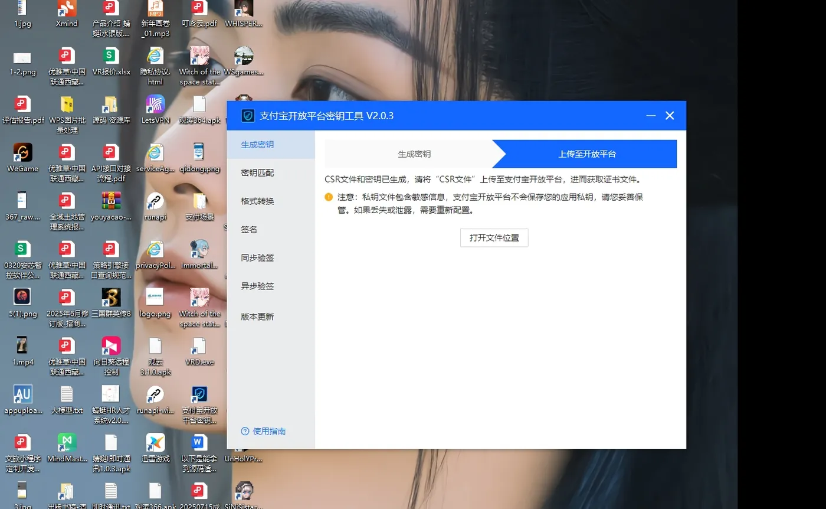Click the 上传至开放平台 step header
Viewport: 826px width, 509px height.
click(x=587, y=154)
